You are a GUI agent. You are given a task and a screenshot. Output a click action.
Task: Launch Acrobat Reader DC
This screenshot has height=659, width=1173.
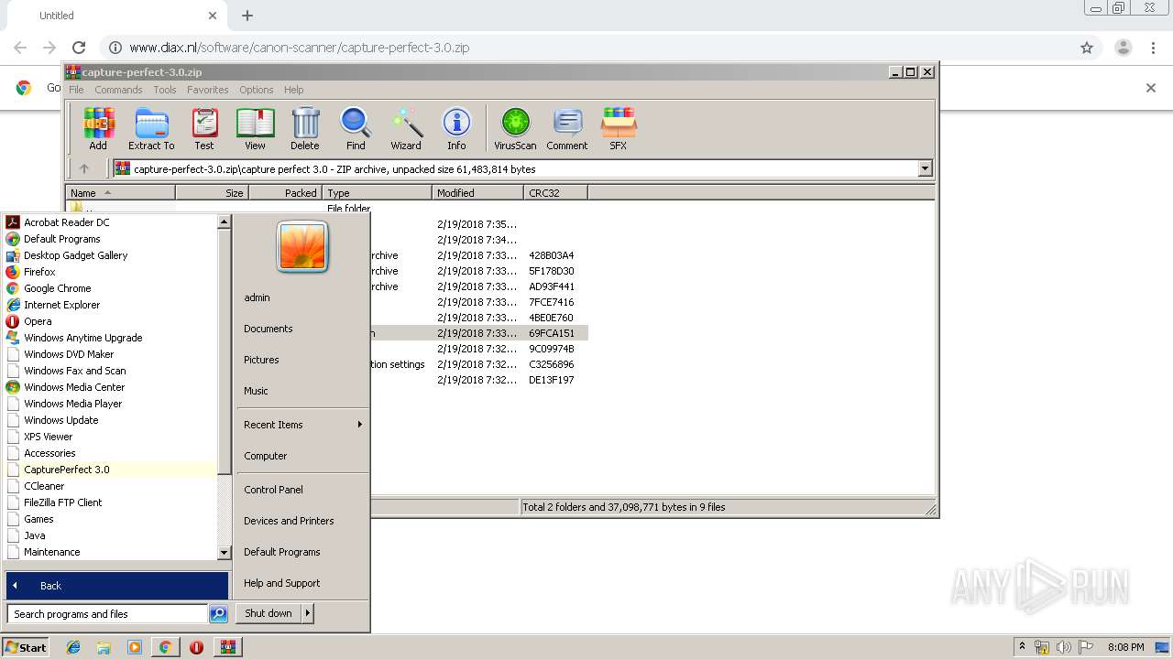click(x=110, y=222)
